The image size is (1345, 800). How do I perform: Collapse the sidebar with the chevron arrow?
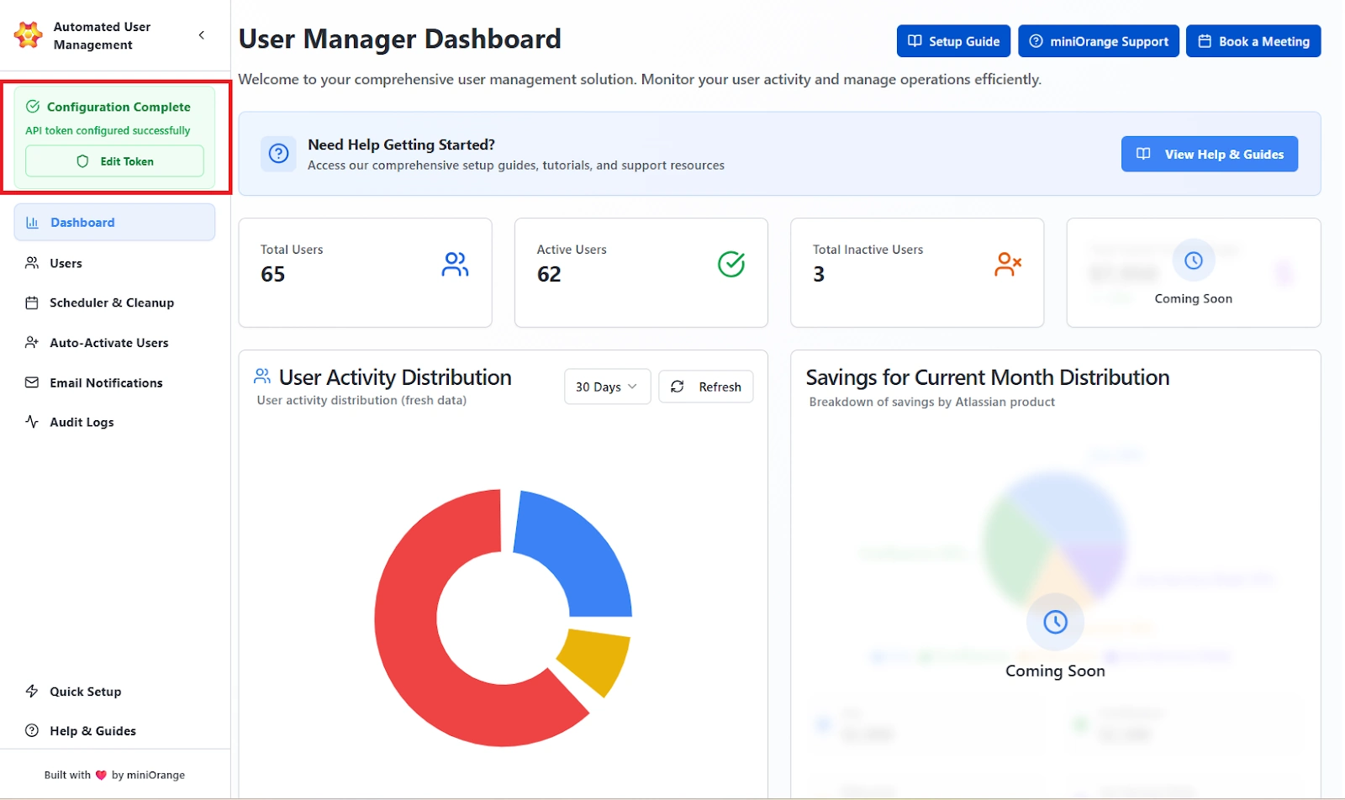coord(201,35)
